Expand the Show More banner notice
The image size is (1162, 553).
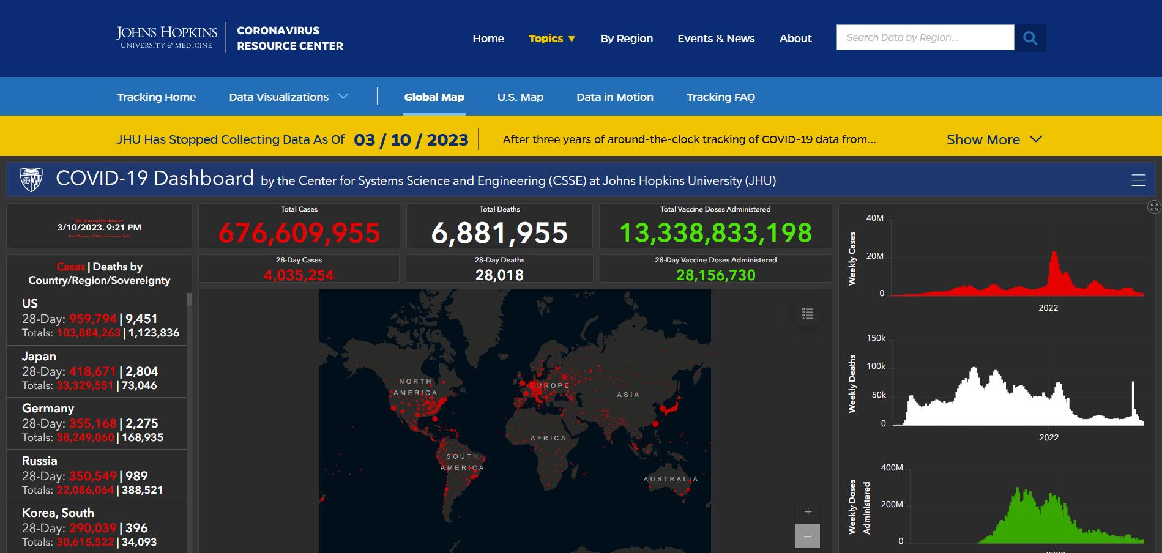point(994,139)
